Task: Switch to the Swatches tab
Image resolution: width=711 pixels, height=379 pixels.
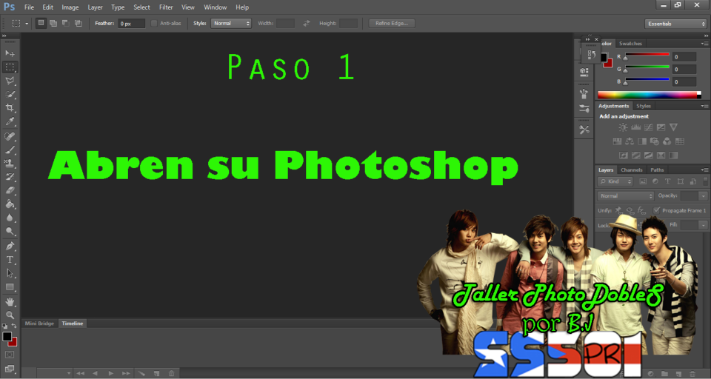Action: point(630,44)
